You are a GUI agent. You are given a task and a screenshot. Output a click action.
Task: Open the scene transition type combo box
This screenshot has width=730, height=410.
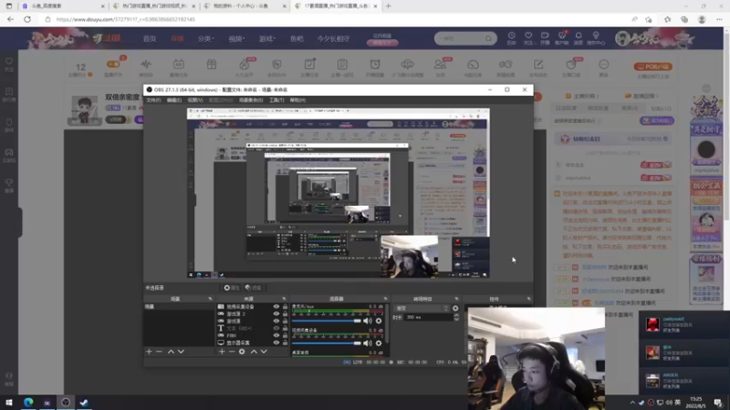pos(422,308)
